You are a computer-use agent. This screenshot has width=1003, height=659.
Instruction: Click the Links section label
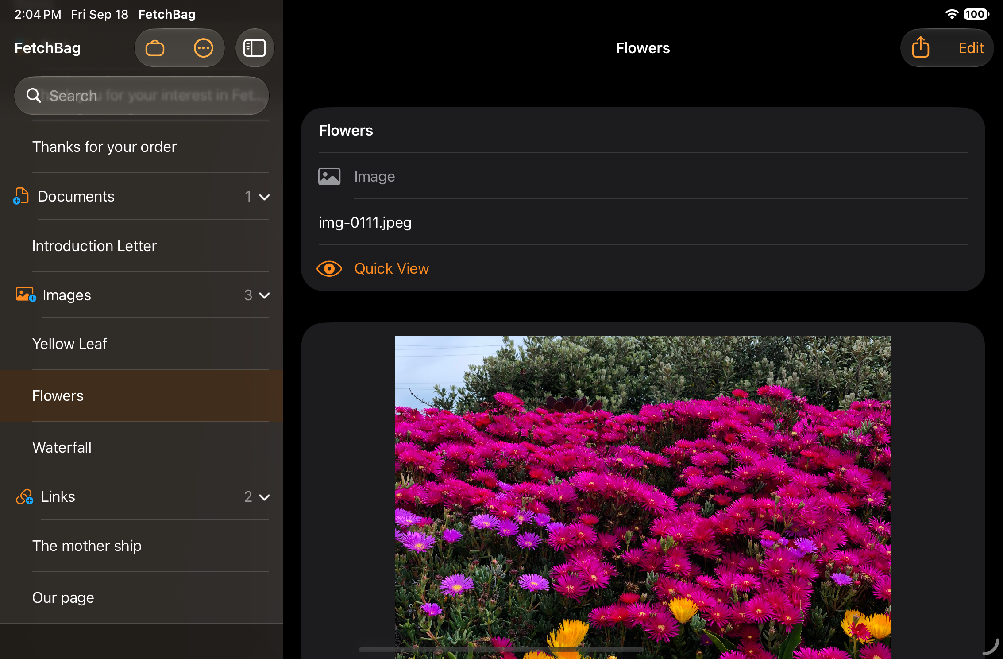click(x=58, y=496)
